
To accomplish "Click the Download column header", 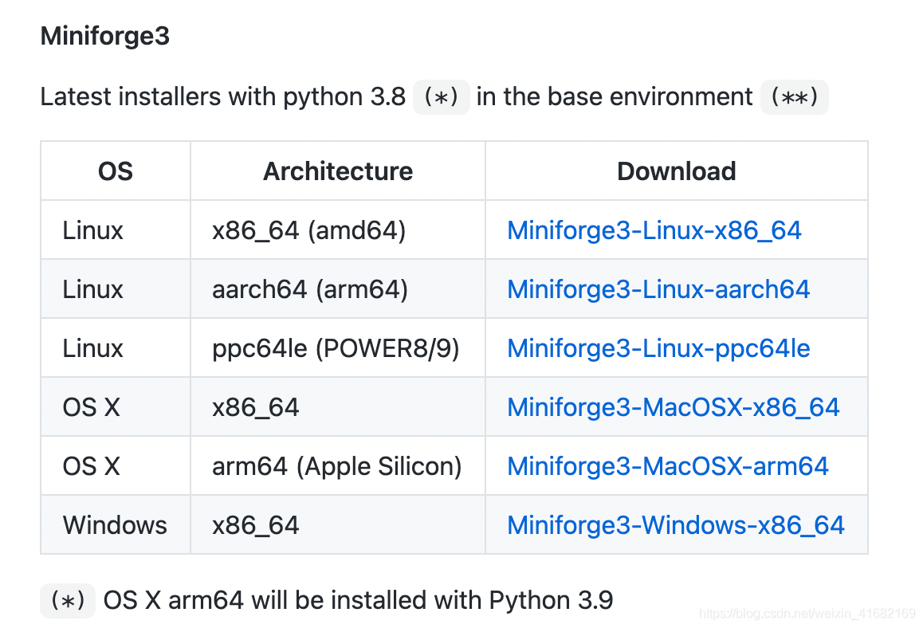I will pos(676,171).
